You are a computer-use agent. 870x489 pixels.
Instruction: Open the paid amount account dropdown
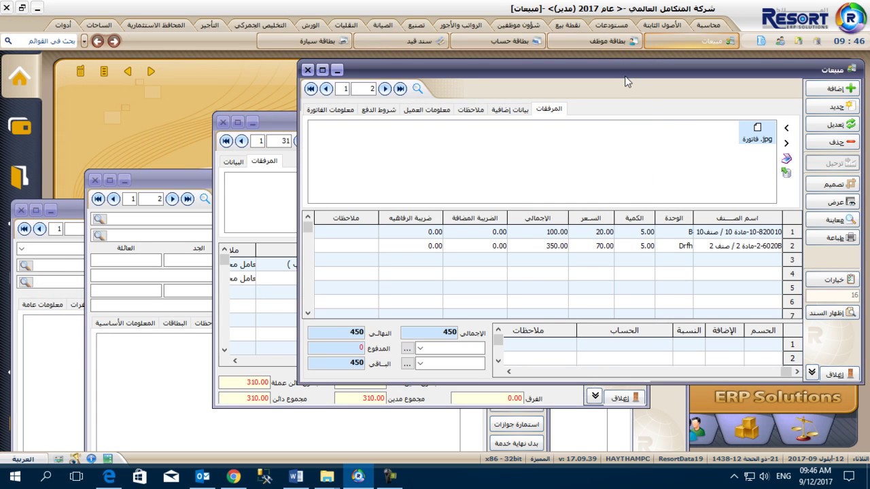[x=421, y=348]
